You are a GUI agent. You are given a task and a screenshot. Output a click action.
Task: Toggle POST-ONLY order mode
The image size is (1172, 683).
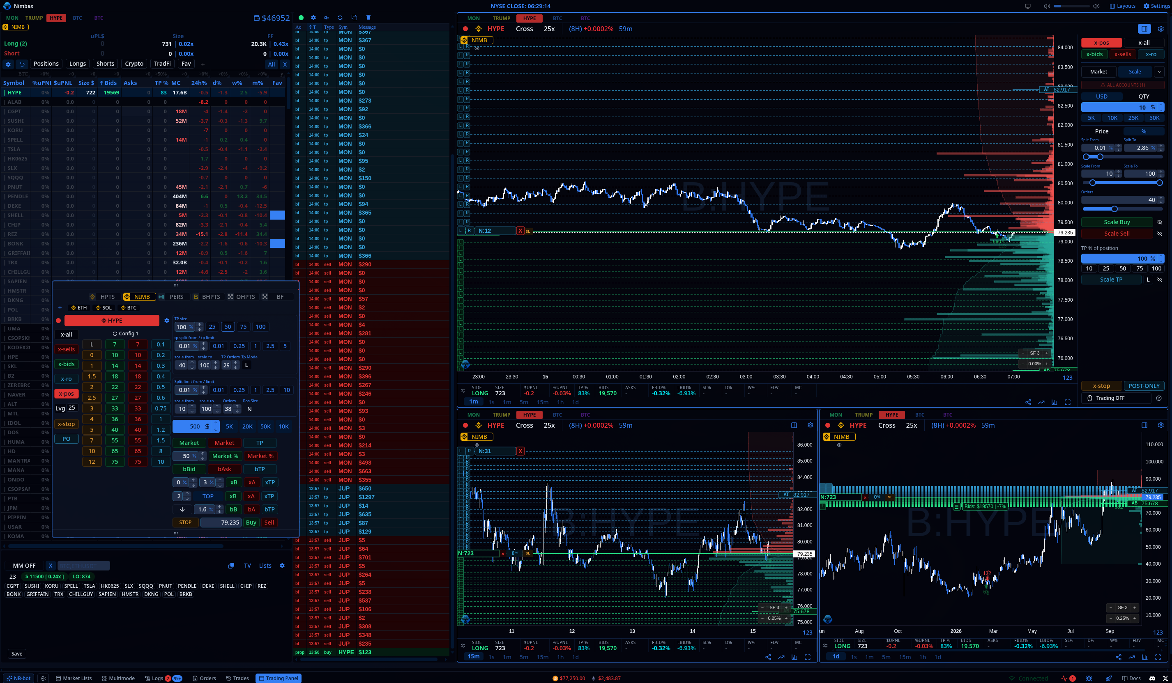(1144, 386)
